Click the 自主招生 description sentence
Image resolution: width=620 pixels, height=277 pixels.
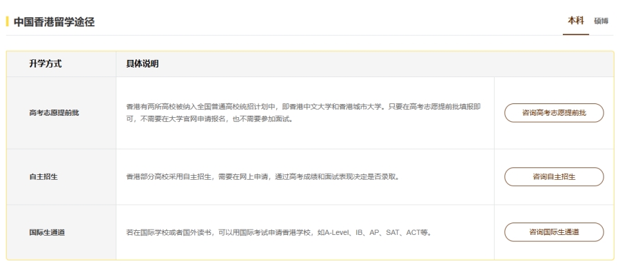pos(262,176)
